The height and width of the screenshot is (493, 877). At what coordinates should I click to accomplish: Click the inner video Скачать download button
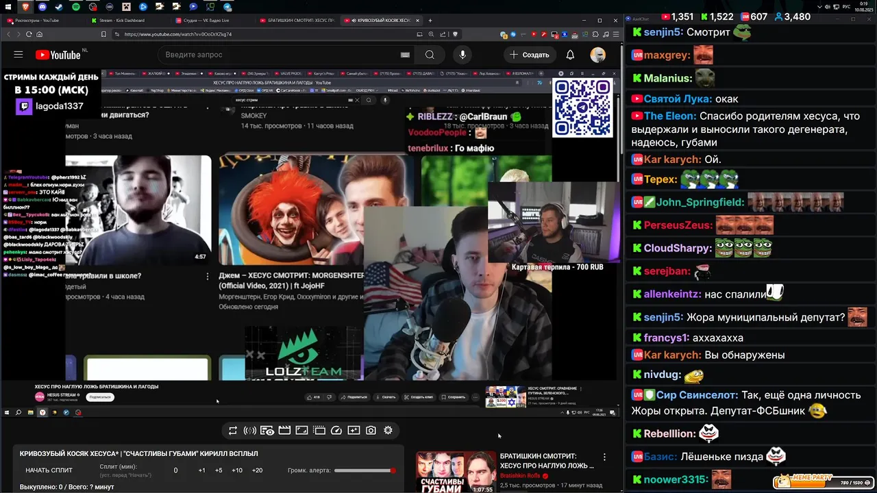click(x=386, y=397)
